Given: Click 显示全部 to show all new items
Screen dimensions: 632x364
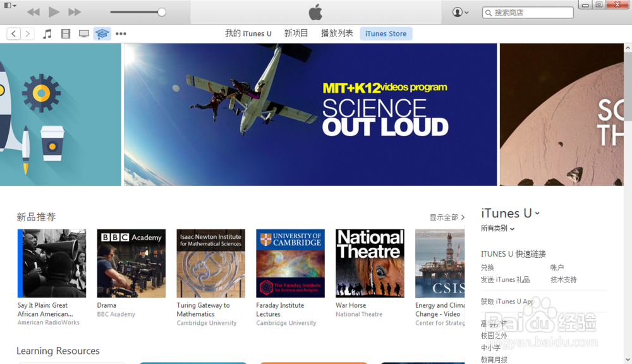Looking at the screenshot, I should pos(447,217).
